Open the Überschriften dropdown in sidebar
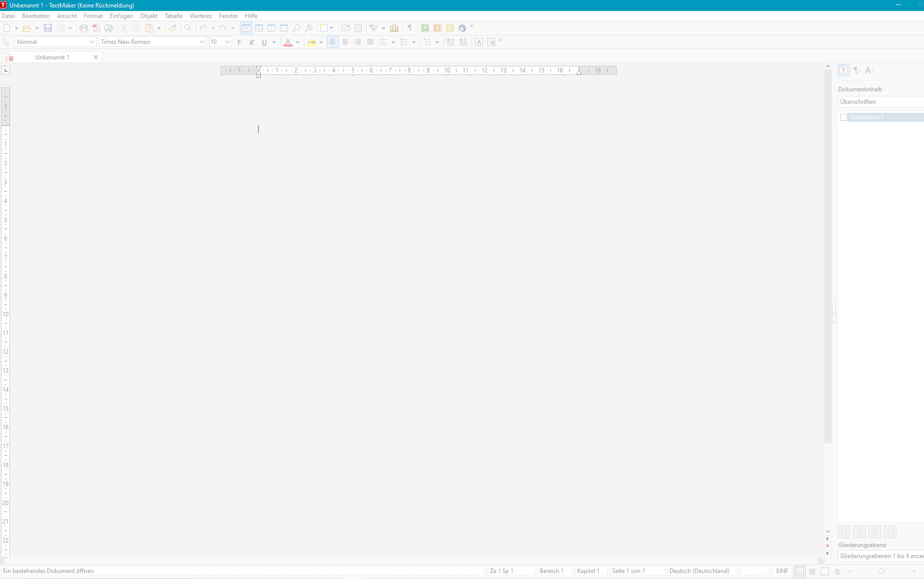Image resolution: width=924 pixels, height=579 pixels. click(881, 102)
